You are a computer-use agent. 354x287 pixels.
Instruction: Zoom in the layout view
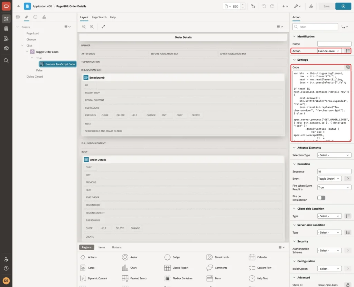coord(92,27)
